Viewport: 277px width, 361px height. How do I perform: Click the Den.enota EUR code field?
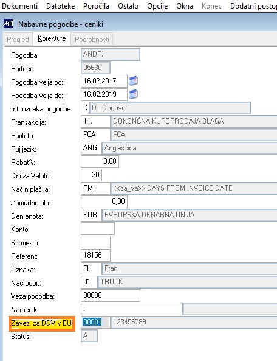click(x=91, y=215)
